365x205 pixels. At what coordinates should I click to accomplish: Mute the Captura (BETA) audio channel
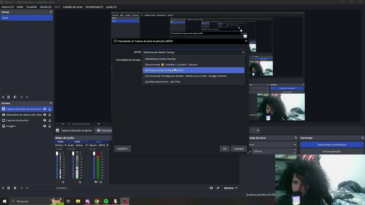96,182
